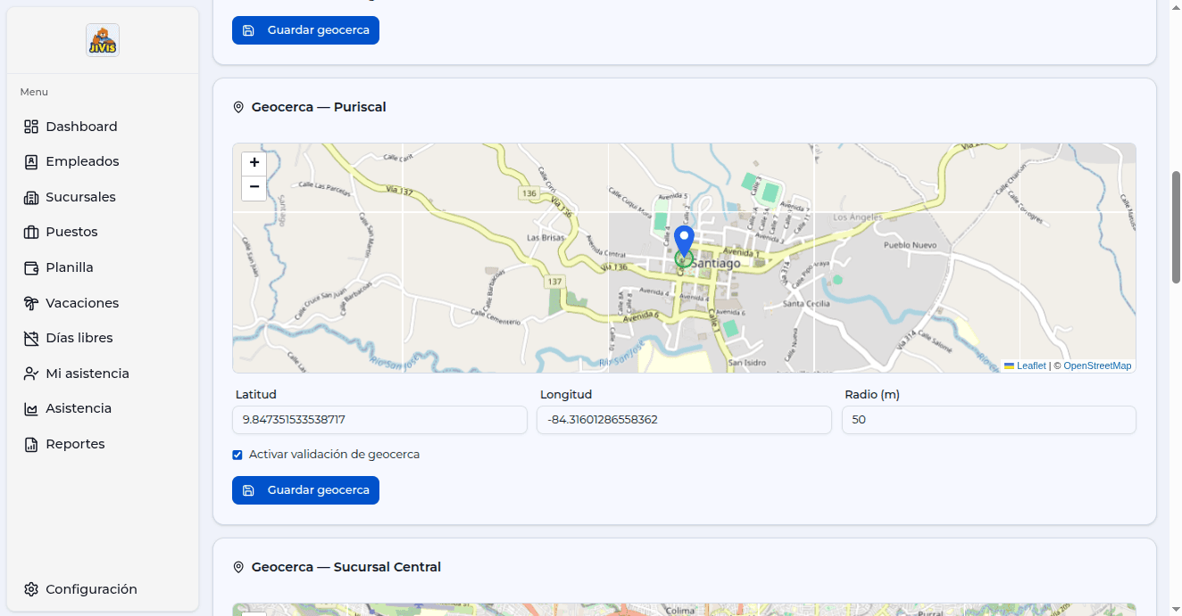The height and width of the screenshot is (616, 1182).
Task: Click the page vertical scrollbar thumb
Action: 1176,227
